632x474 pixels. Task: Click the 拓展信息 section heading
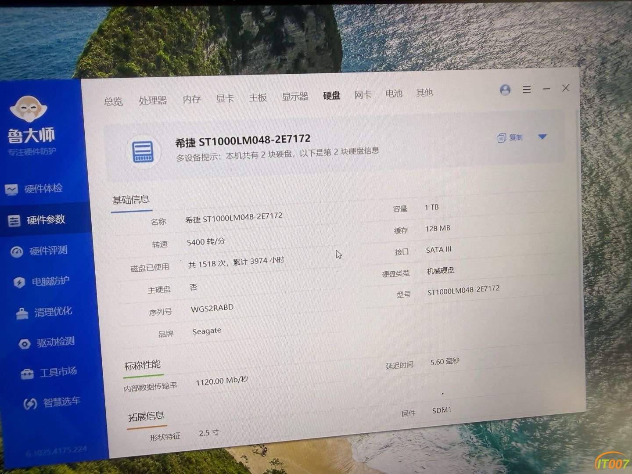tap(146, 416)
